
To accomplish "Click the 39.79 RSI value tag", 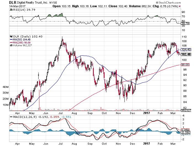I will [x=185, y=23].
